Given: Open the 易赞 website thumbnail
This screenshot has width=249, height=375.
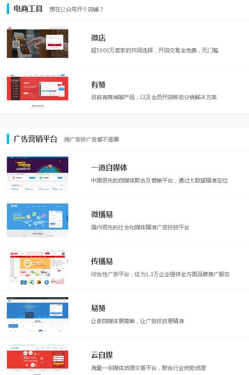Looking at the screenshot, I should tap(37, 314).
